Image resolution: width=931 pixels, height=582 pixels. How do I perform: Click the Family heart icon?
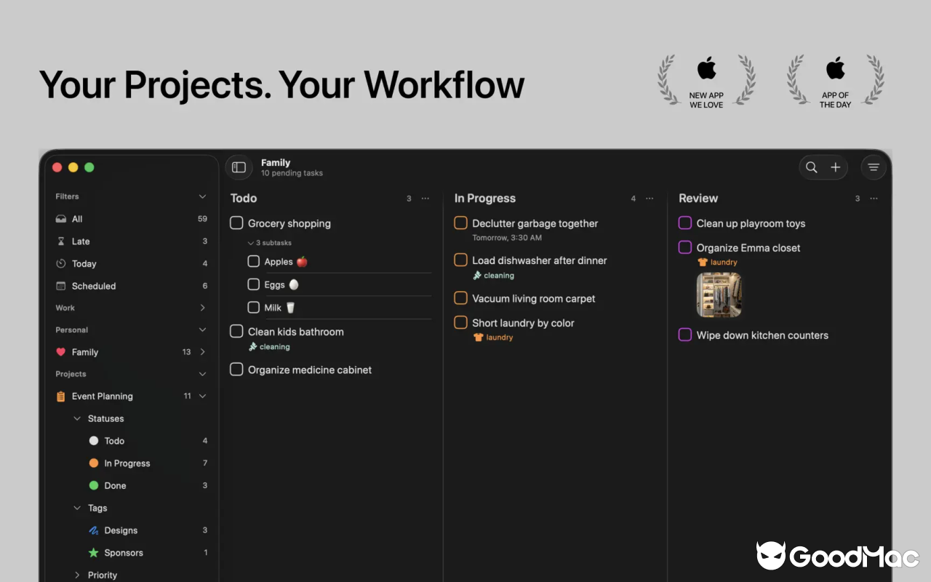[61, 352]
